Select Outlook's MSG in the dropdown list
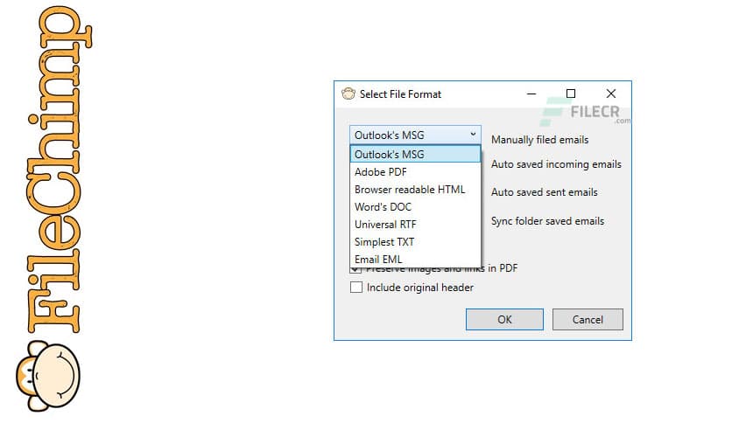Screen dimensions: 732x423 pyautogui.click(x=415, y=154)
